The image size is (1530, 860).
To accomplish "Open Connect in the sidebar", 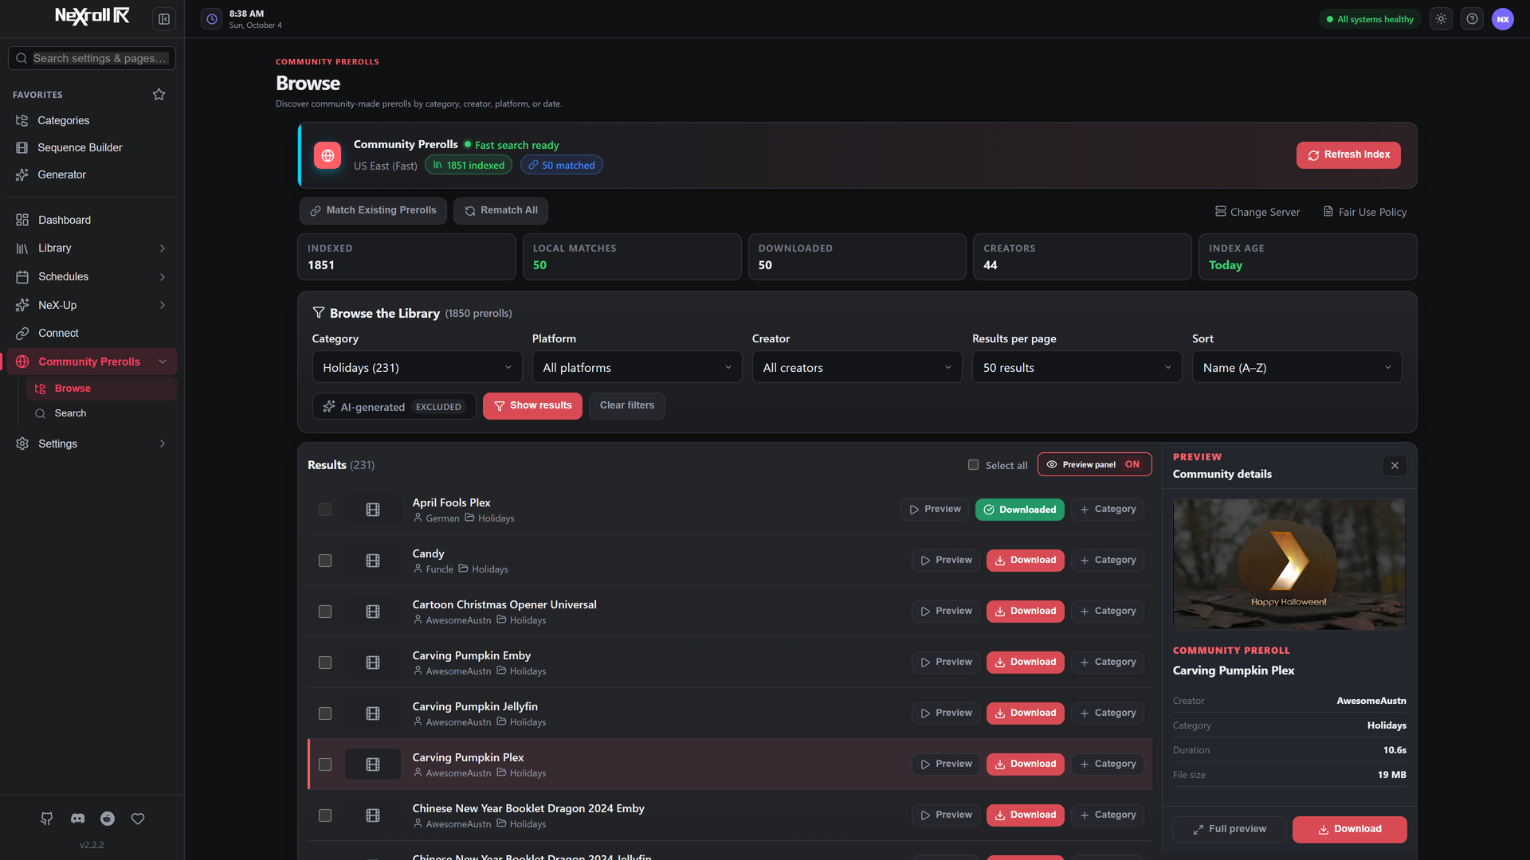I will [x=92, y=333].
